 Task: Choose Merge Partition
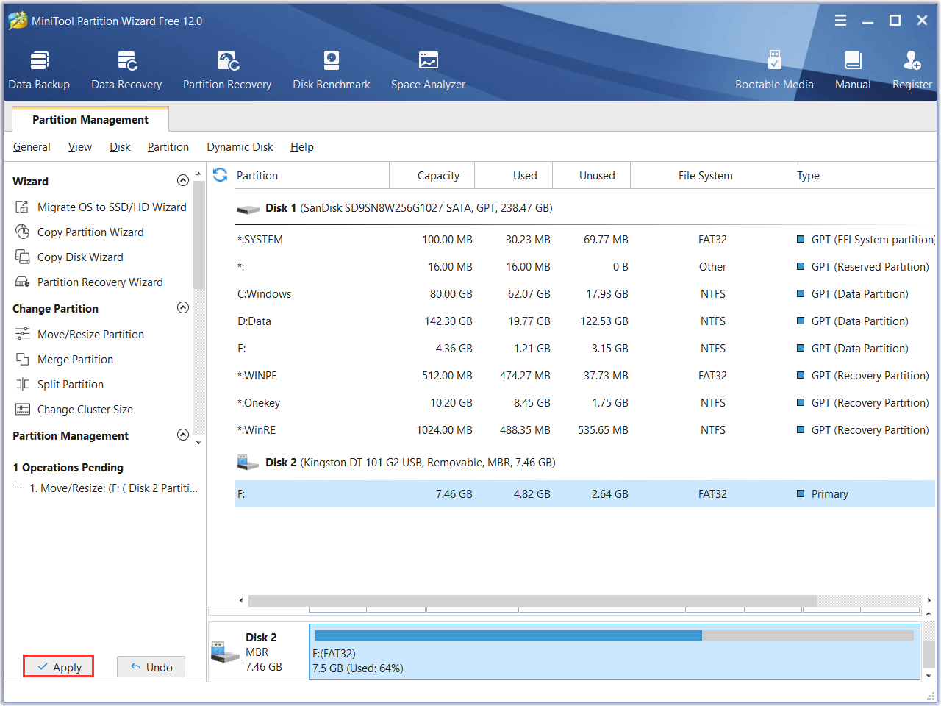coord(64,360)
